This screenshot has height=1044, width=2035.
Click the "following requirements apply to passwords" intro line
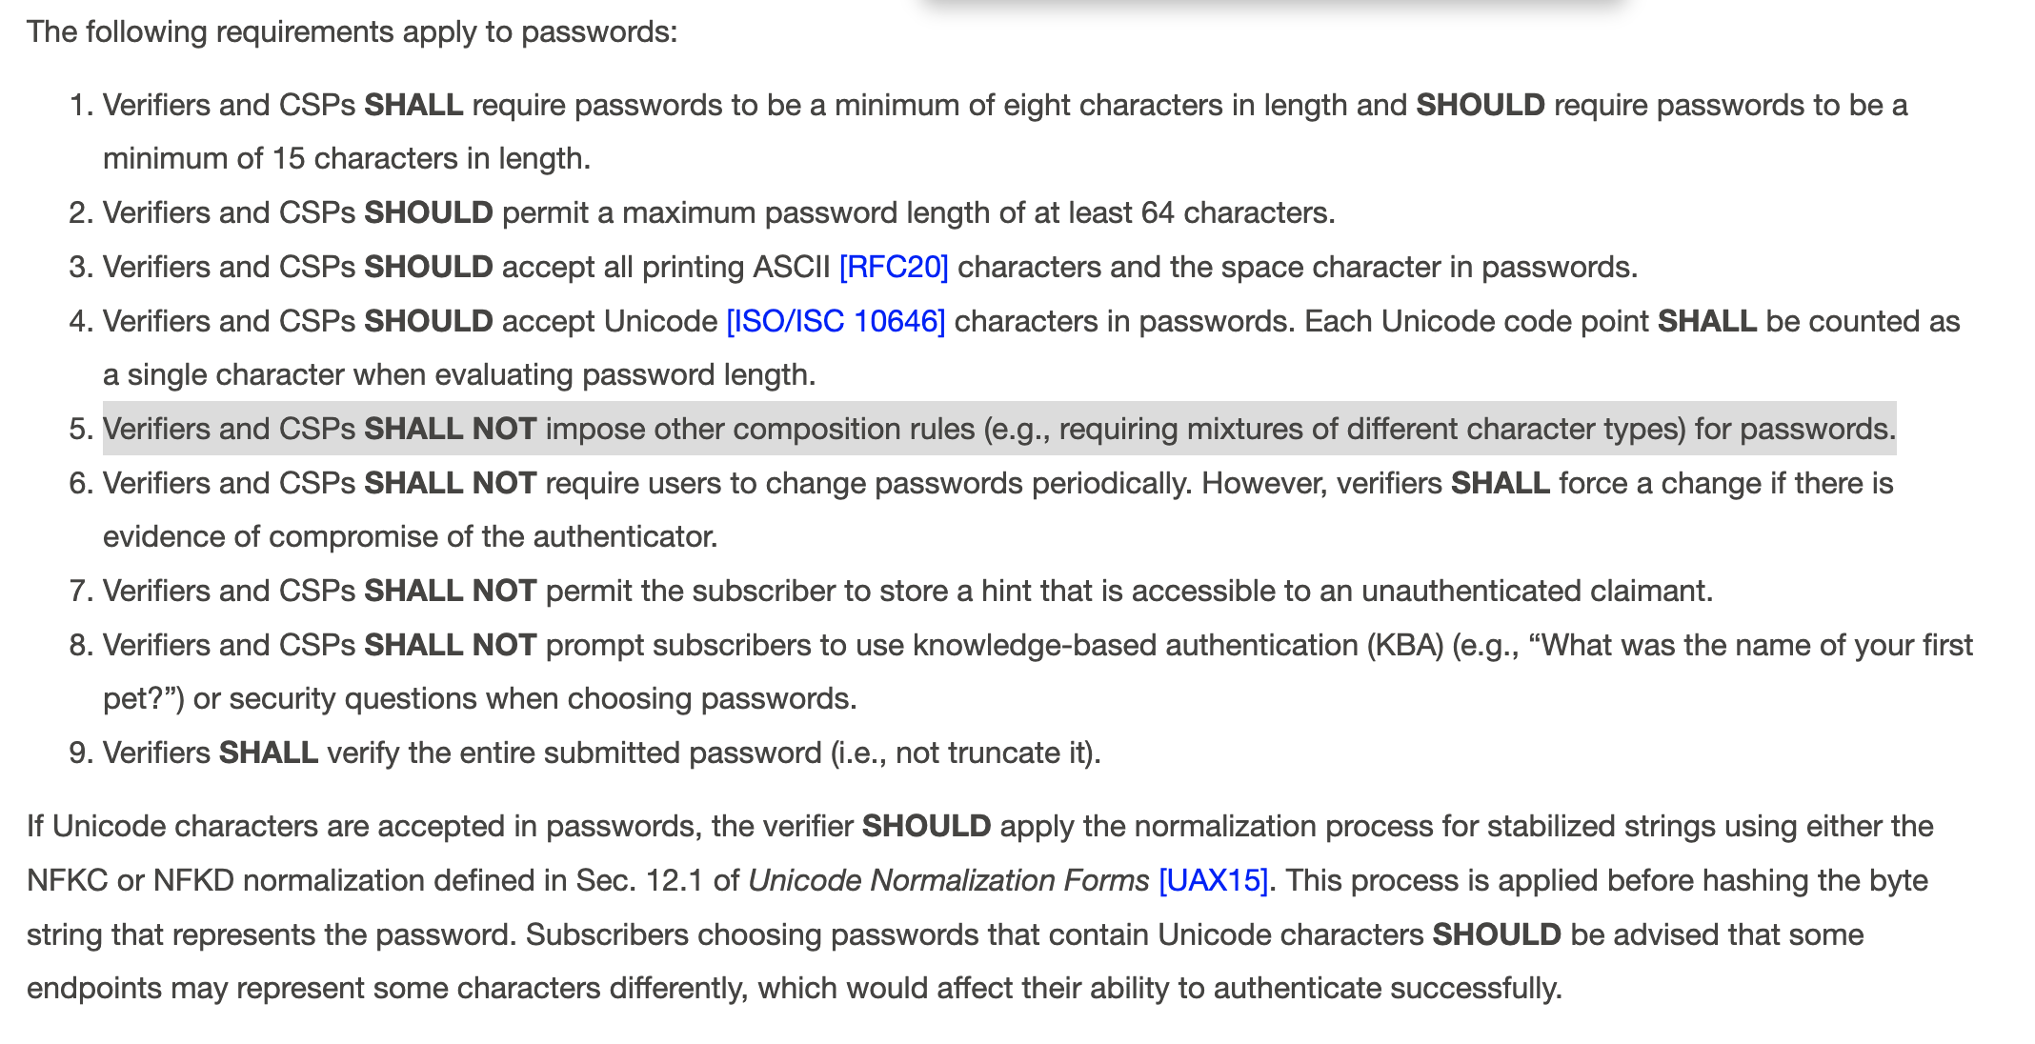click(352, 31)
